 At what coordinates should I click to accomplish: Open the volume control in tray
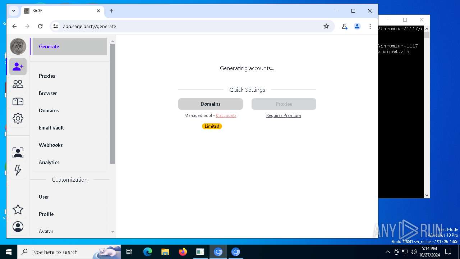414,252
